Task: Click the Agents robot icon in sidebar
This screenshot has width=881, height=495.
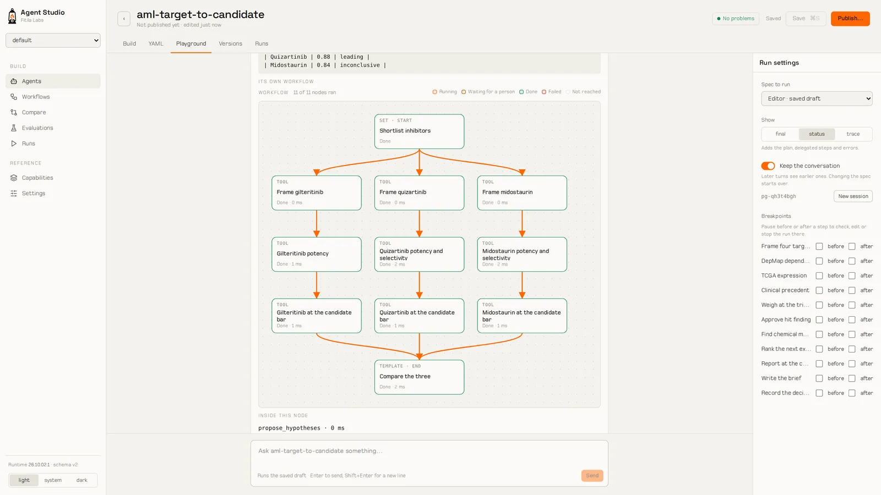Action: (x=14, y=81)
